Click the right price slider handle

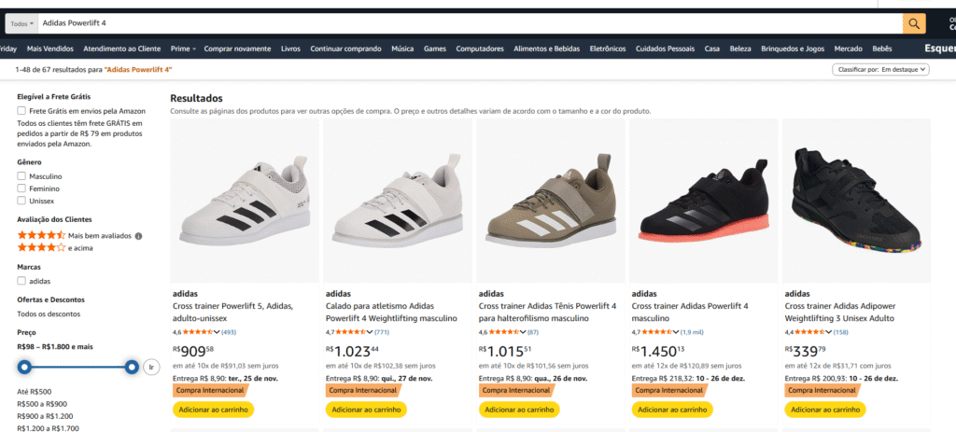point(133,367)
